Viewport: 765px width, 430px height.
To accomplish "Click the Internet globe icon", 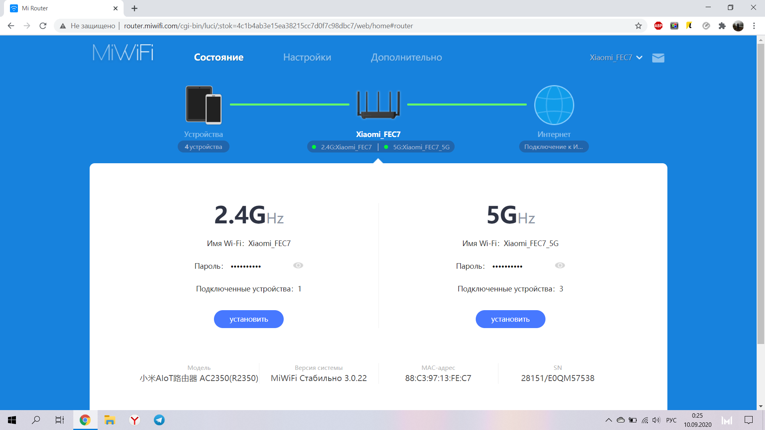I will point(554,105).
